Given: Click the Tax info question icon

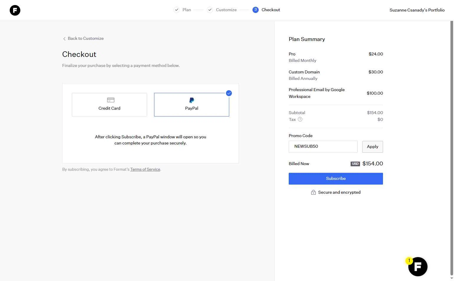Looking at the screenshot, I should pyautogui.click(x=300, y=119).
